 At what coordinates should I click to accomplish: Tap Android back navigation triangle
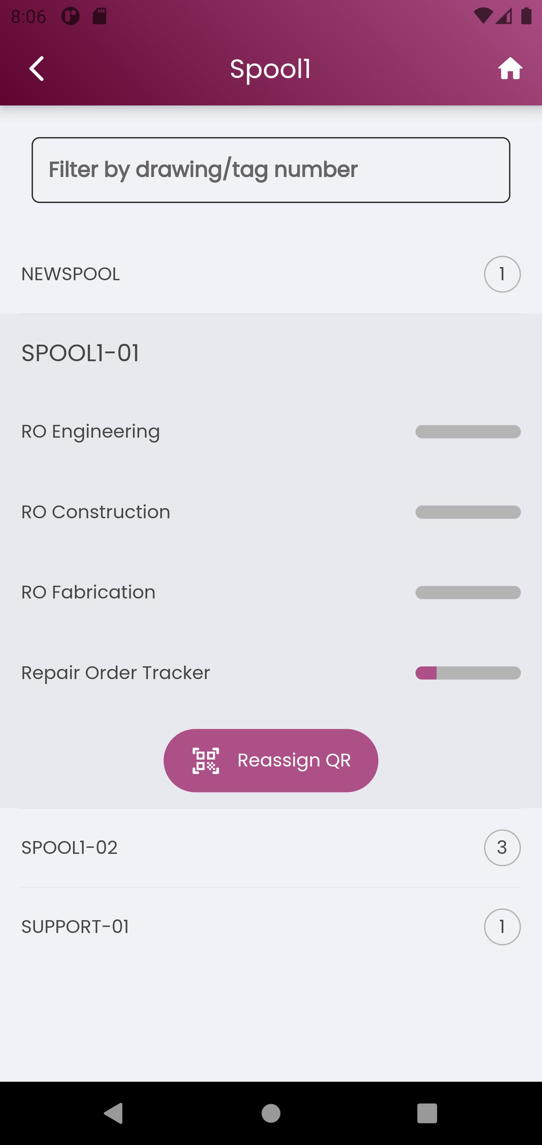point(114,1113)
